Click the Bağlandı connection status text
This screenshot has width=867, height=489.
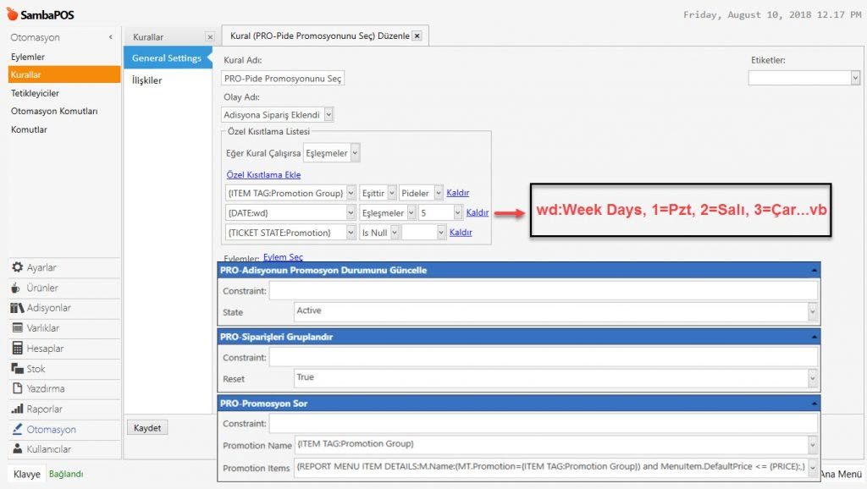pyautogui.click(x=66, y=474)
